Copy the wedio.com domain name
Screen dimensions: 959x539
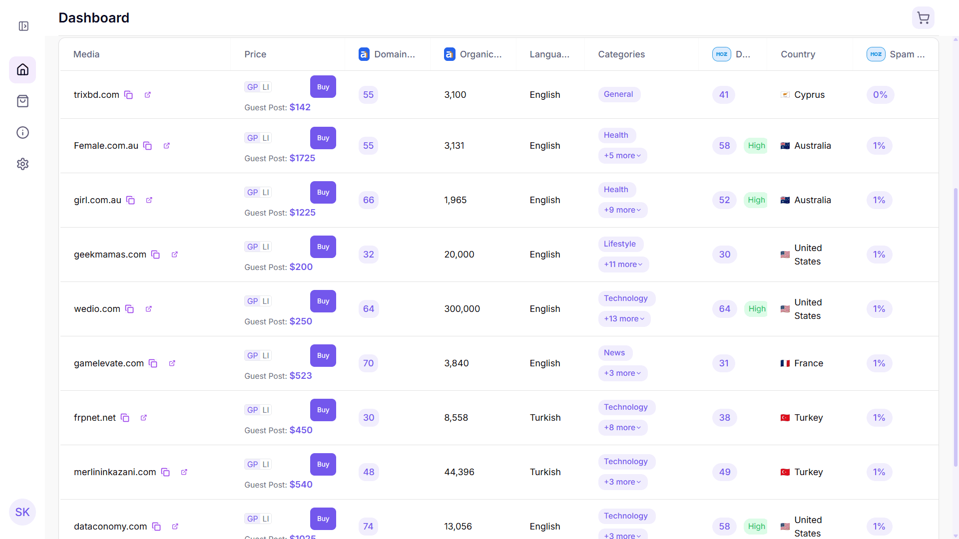(x=129, y=309)
